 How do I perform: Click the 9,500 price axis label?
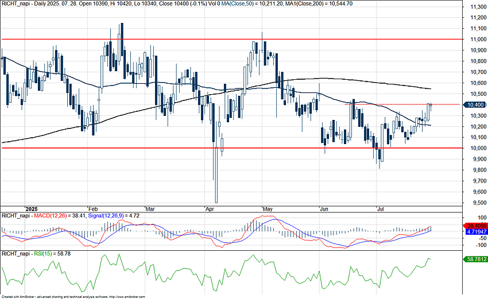[479, 203]
